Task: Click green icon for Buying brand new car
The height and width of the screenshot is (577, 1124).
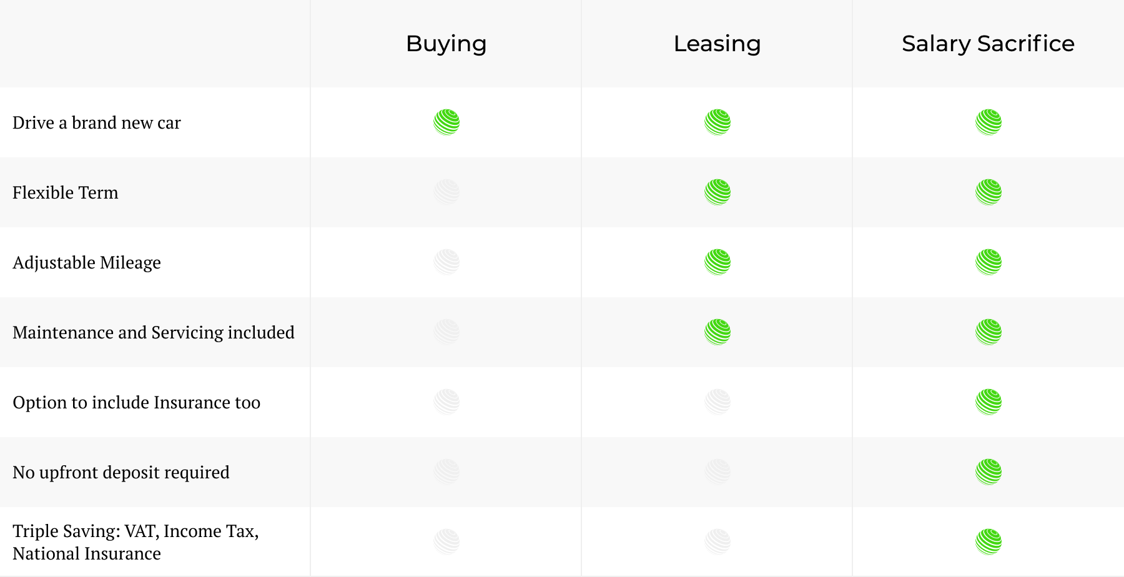Action: click(x=446, y=122)
